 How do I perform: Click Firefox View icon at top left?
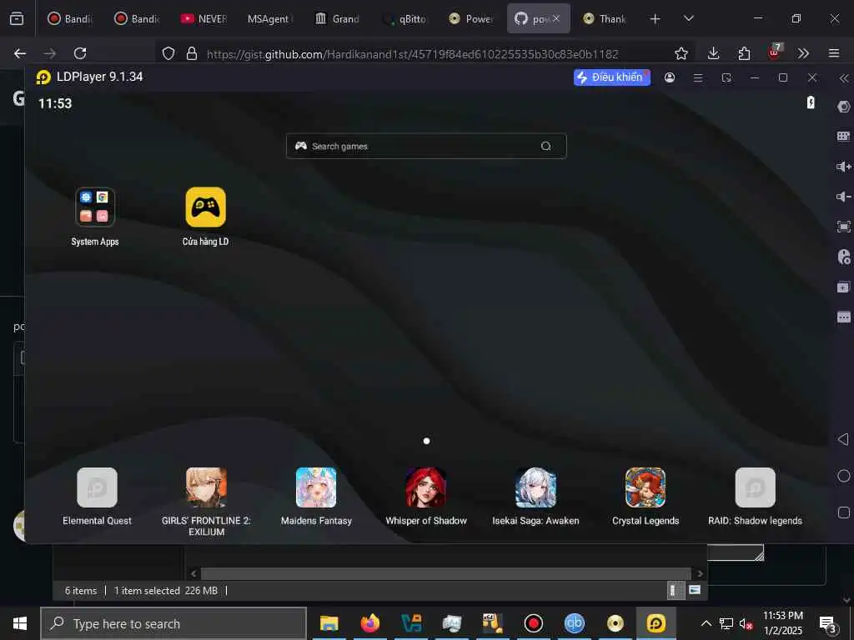pos(17,19)
